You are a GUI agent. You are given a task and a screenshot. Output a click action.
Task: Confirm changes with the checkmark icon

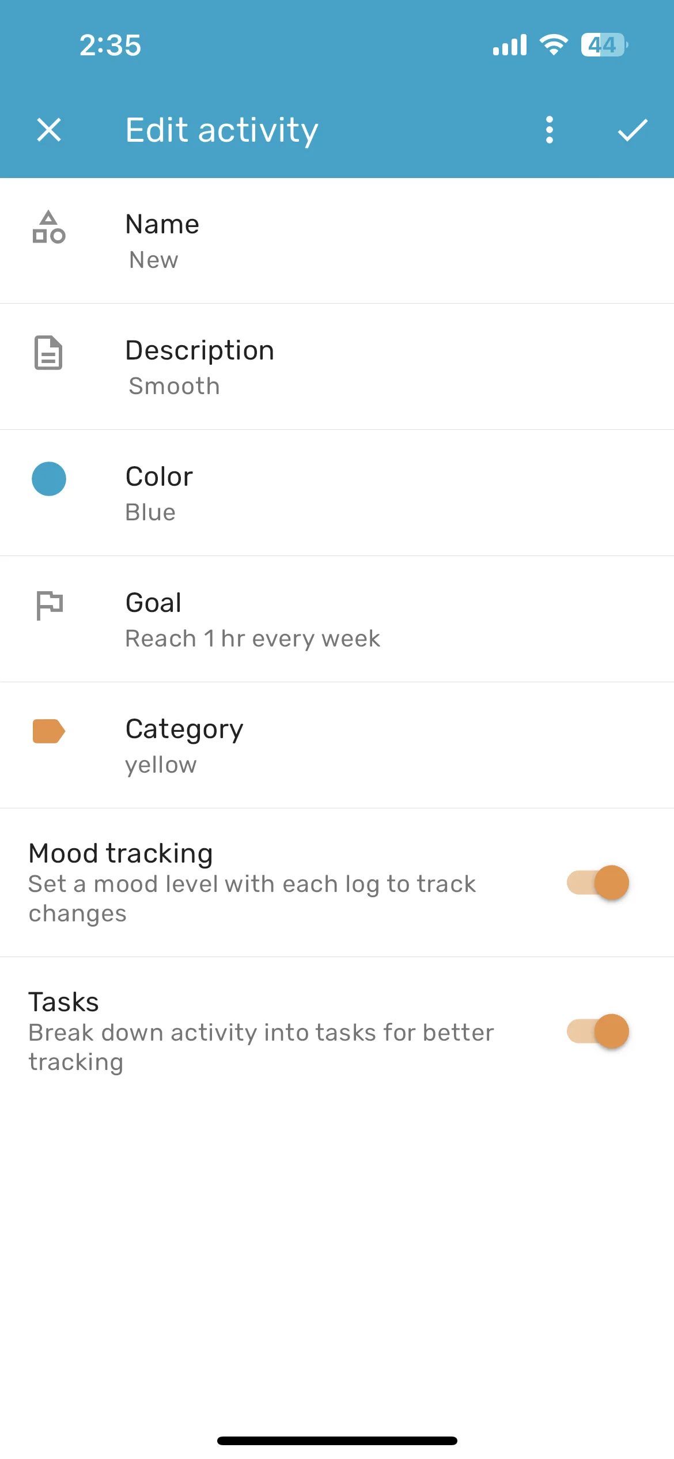633,130
